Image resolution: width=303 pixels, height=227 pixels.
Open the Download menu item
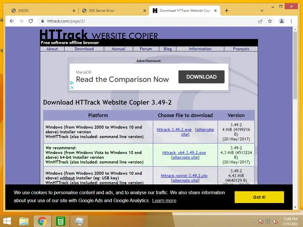(84, 49)
